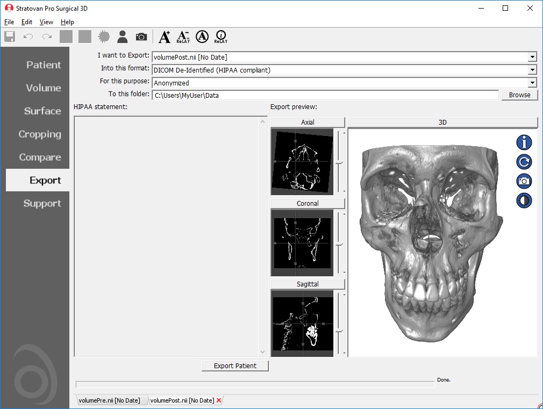The image size is (543, 409).
Task: Click the info ReLAY toolbar icon
Action: (x=220, y=37)
